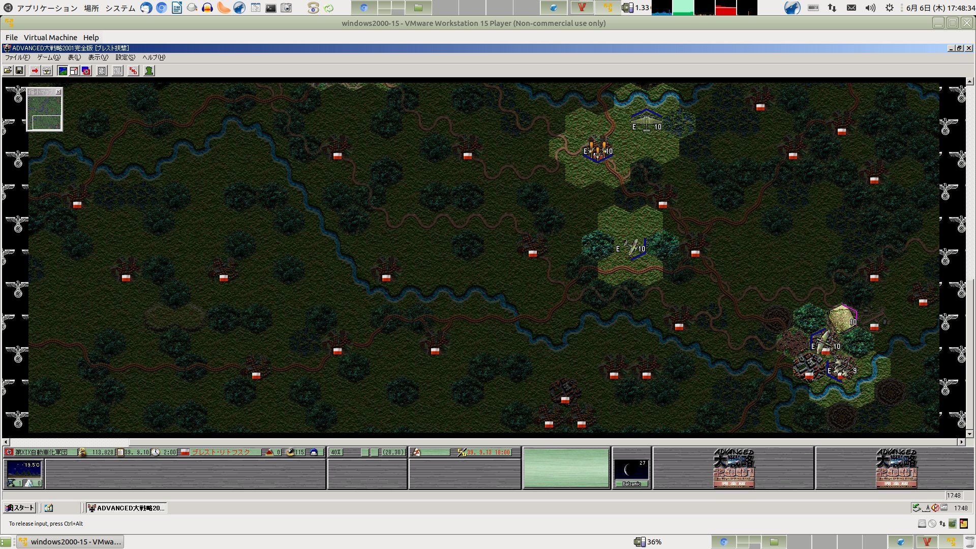The image size is (976, 549).
Task: Click the box icon beside the red arrow
Action: pyautogui.click(x=47, y=71)
